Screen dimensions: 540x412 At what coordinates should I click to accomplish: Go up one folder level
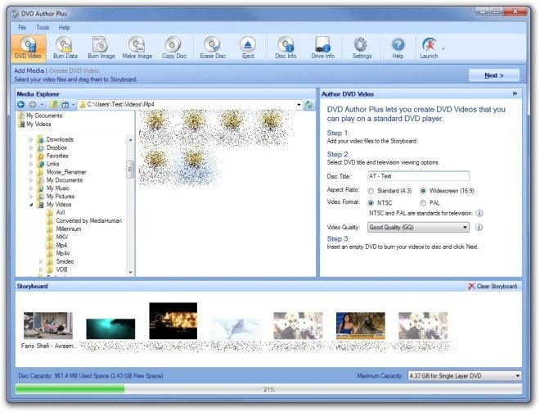(54, 105)
